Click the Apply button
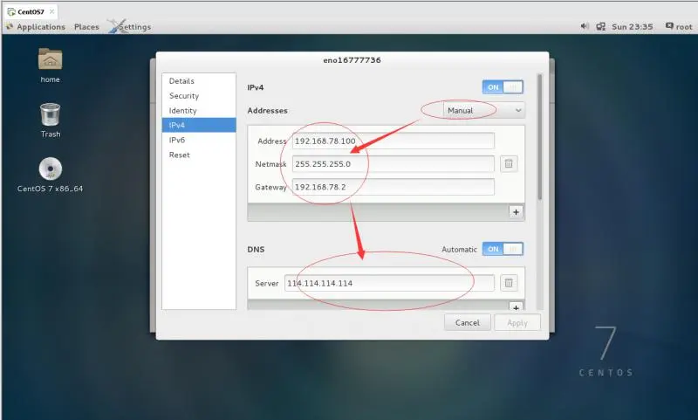The width and height of the screenshot is (698, 420). click(x=517, y=322)
